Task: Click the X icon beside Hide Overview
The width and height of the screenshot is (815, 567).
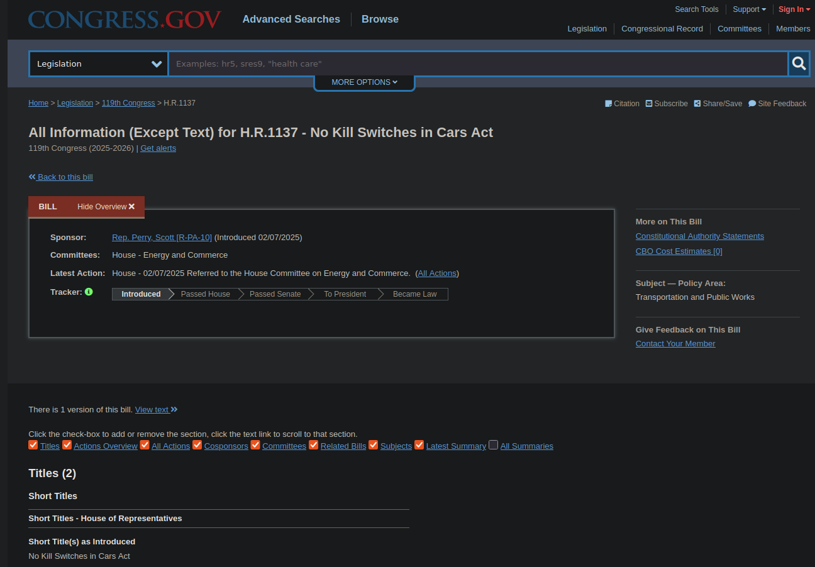Action: tap(131, 206)
